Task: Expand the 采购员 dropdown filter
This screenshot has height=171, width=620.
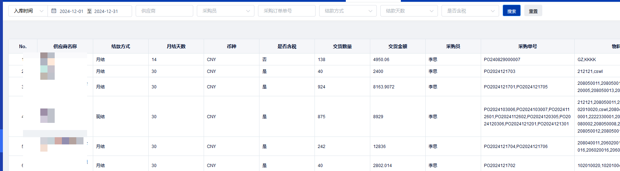Action: click(225, 11)
